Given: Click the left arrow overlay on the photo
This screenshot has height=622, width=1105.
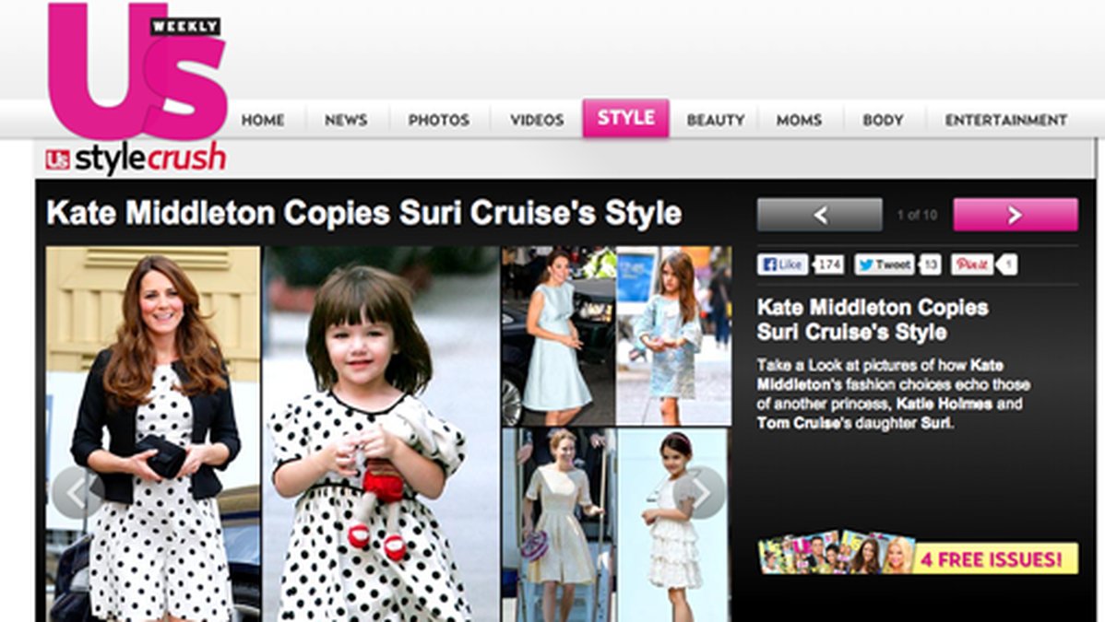Looking at the screenshot, I should click(x=77, y=492).
